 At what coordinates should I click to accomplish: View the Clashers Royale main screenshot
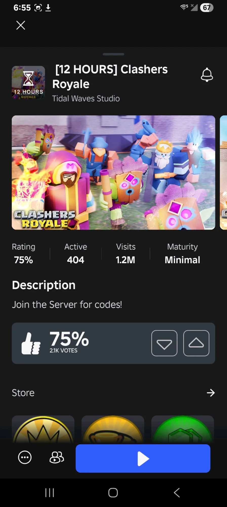(113, 172)
